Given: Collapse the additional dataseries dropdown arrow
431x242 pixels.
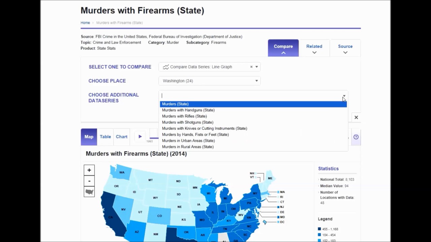Looking at the screenshot, I should [x=344, y=96].
